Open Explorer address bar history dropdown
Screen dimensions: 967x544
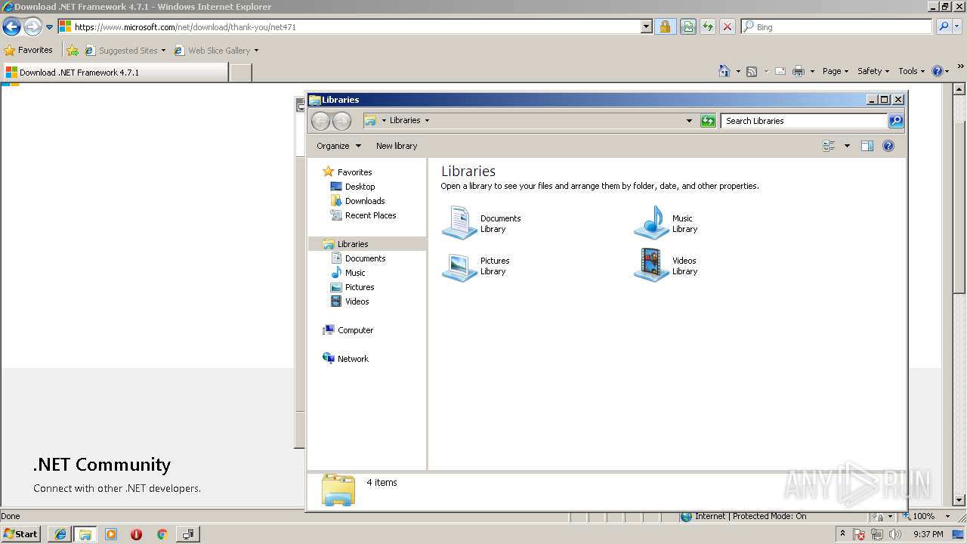(x=689, y=121)
